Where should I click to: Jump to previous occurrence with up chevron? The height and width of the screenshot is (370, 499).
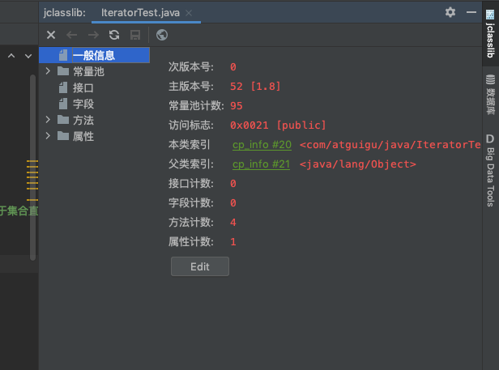11,56
